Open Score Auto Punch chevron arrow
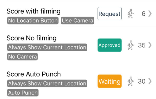The width and height of the screenshot is (156, 99). click(150, 81)
